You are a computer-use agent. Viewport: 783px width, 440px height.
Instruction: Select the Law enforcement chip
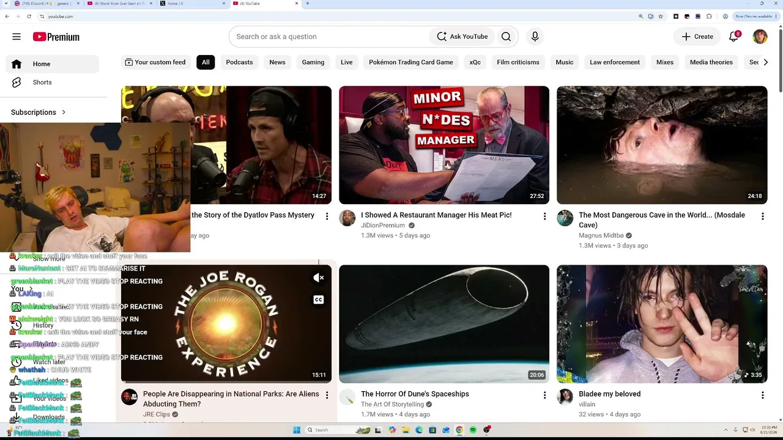615,62
